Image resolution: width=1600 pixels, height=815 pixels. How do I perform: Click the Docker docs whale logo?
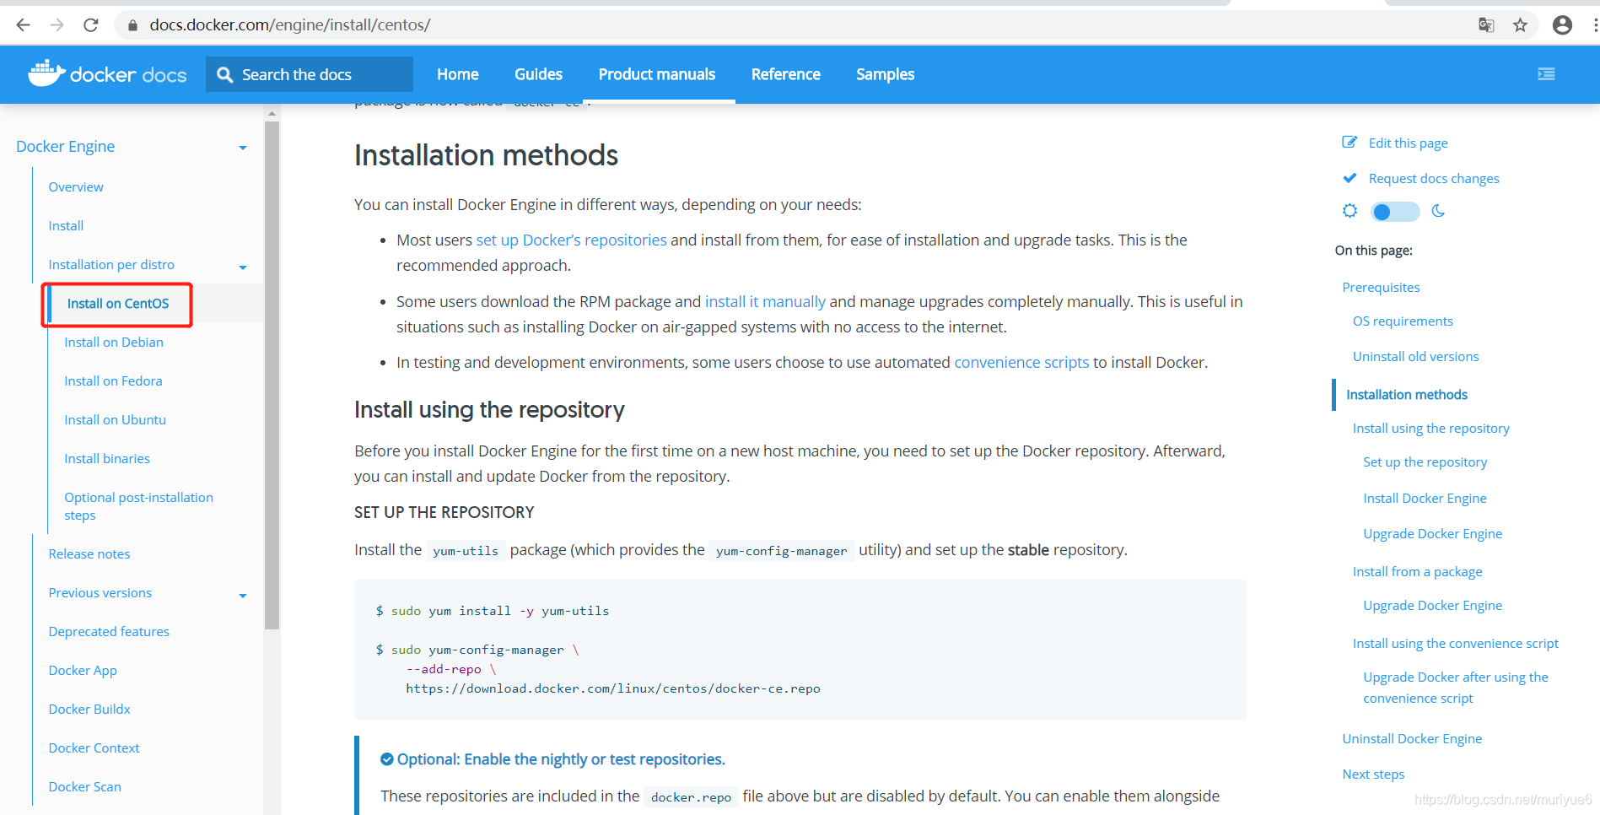point(47,73)
